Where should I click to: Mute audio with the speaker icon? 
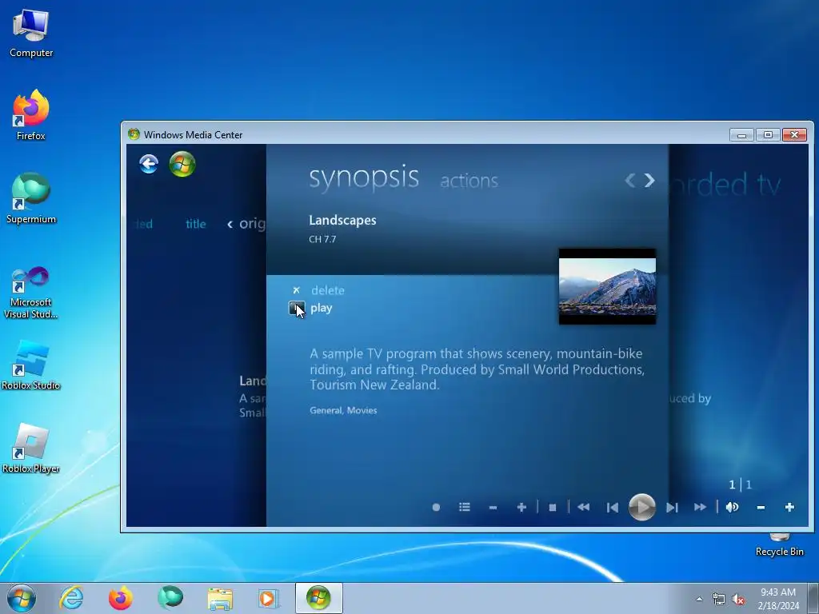coord(732,507)
